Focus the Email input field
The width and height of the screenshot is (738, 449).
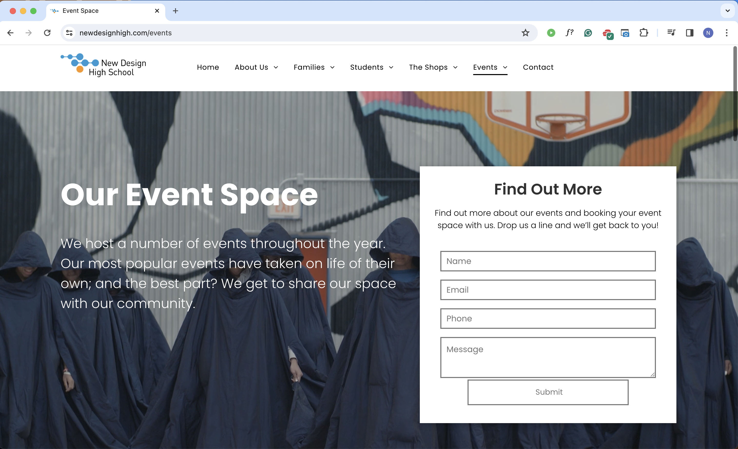pyautogui.click(x=548, y=290)
